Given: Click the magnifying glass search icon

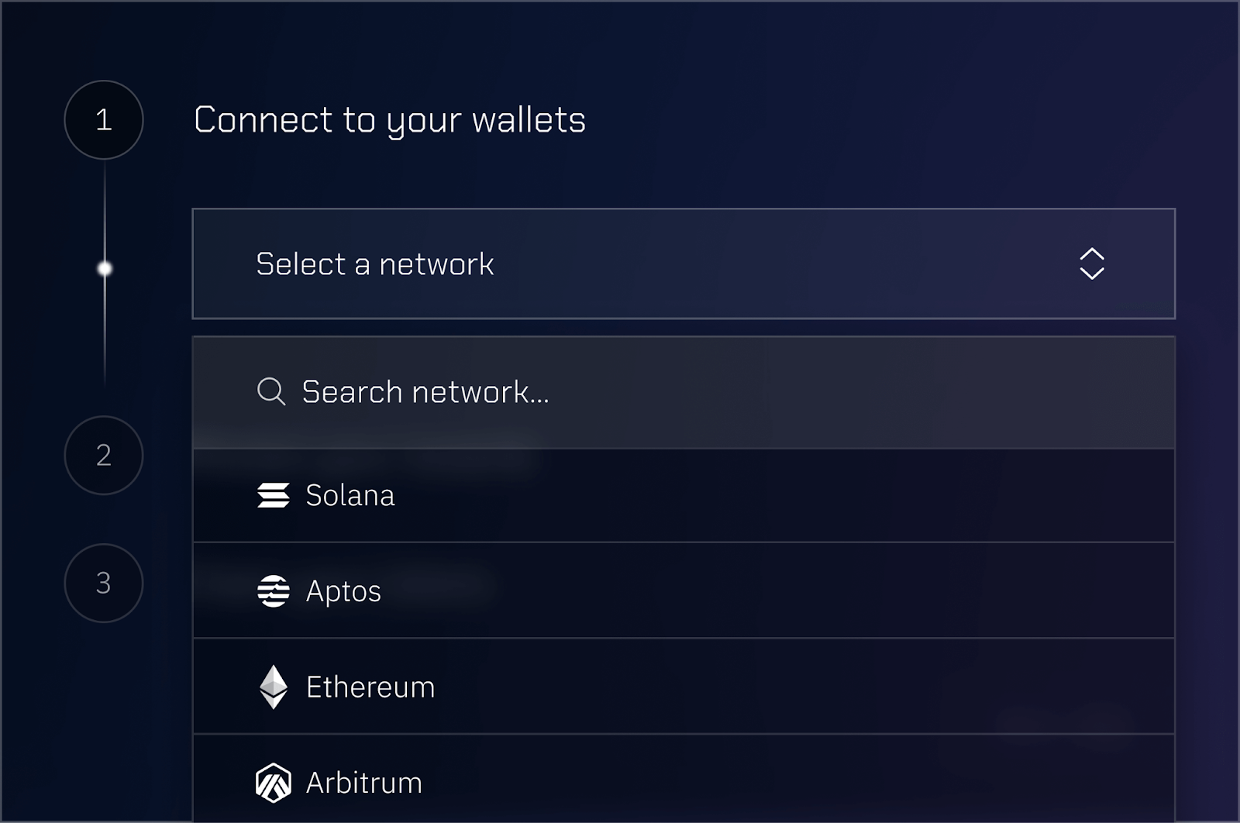Looking at the screenshot, I should pyautogui.click(x=270, y=391).
